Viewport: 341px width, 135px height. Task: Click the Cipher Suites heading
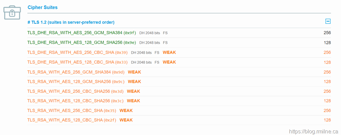tap(43, 7)
